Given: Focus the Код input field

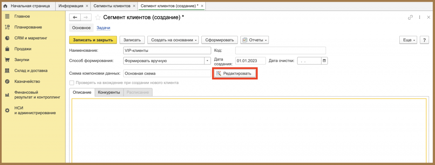Looking at the screenshot, I should pyautogui.click(x=280, y=50).
